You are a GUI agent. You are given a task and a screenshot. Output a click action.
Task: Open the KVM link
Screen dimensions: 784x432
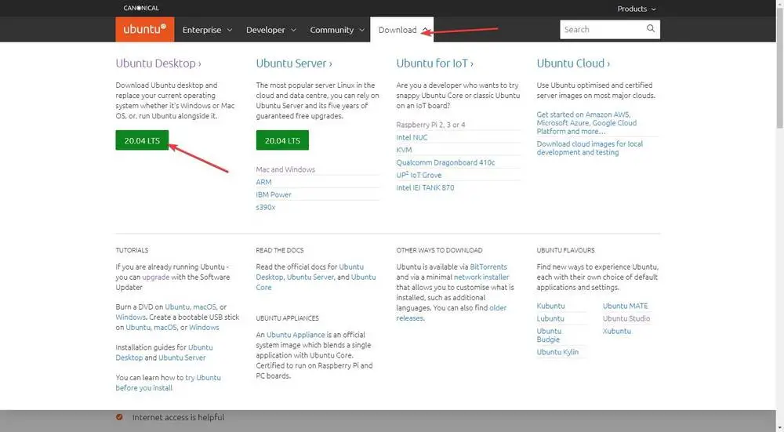[404, 150]
